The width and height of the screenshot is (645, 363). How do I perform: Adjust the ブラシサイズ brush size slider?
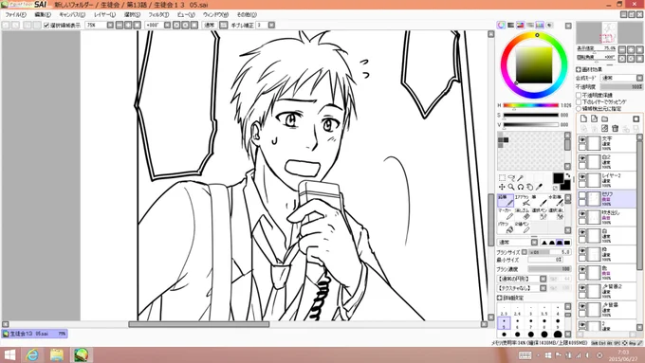click(x=549, y=252)
